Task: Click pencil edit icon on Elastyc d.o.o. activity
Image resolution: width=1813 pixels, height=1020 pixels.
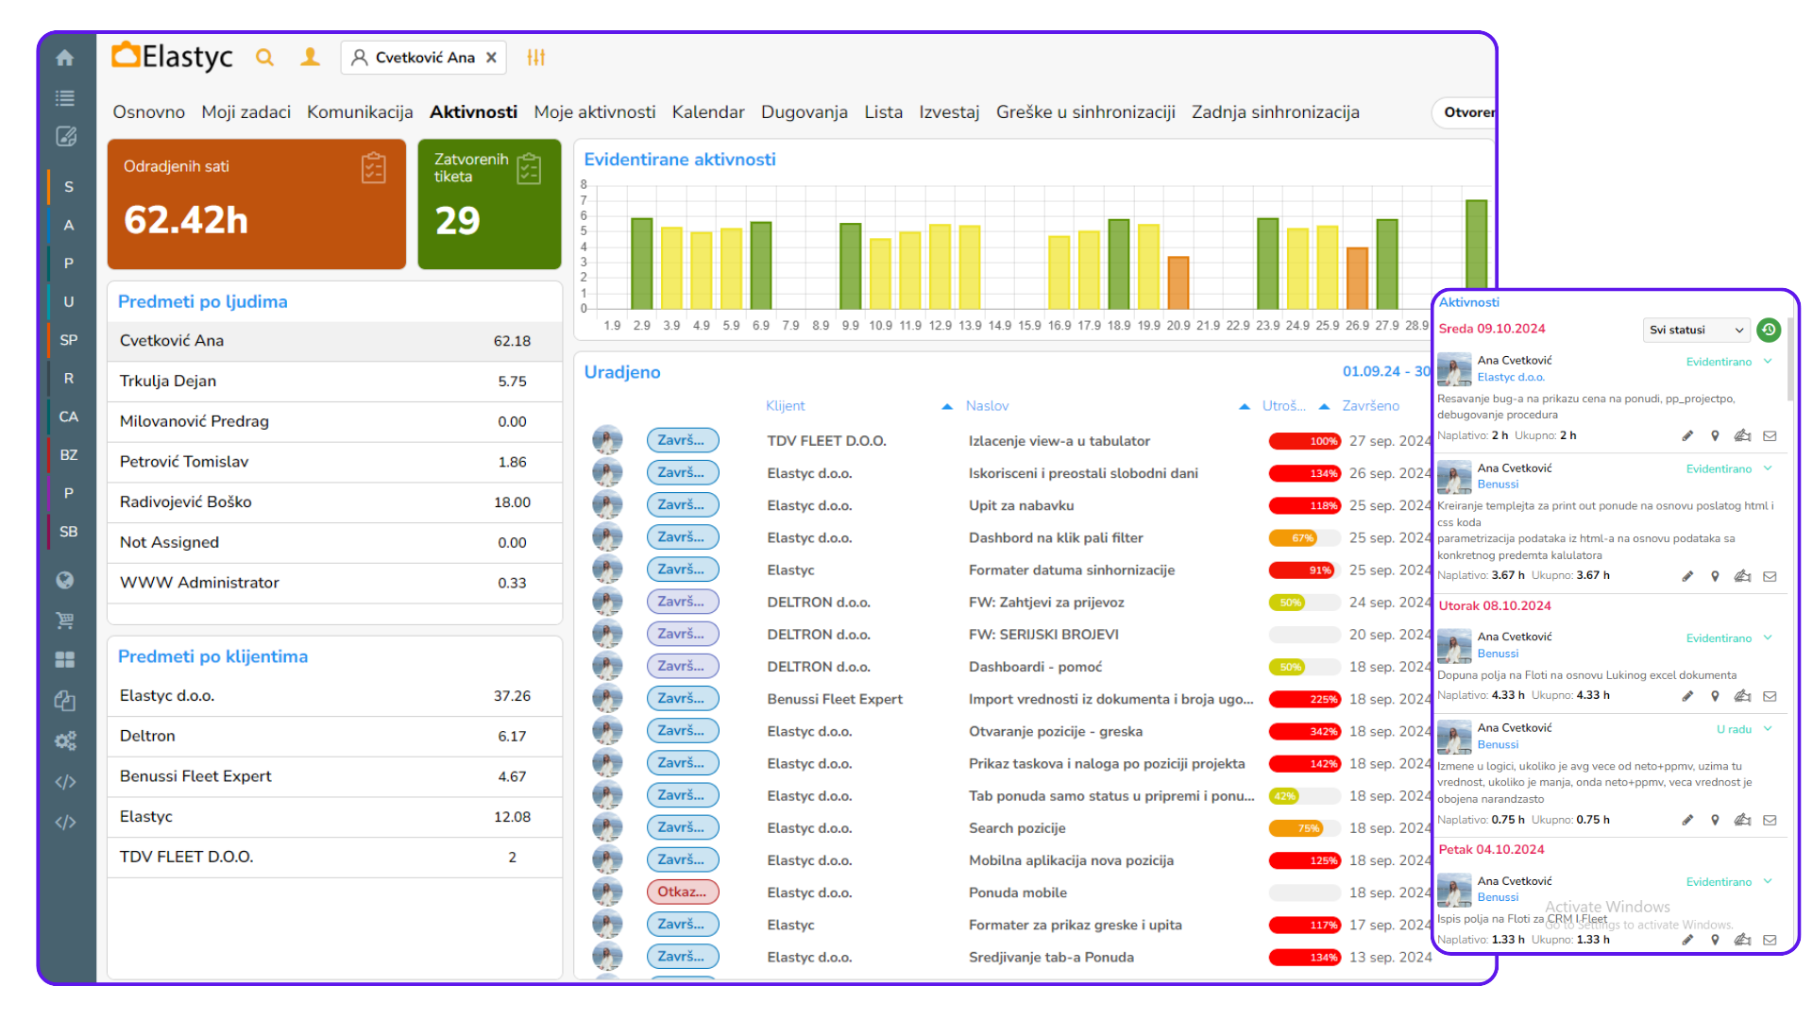Action: point(1687,435)
